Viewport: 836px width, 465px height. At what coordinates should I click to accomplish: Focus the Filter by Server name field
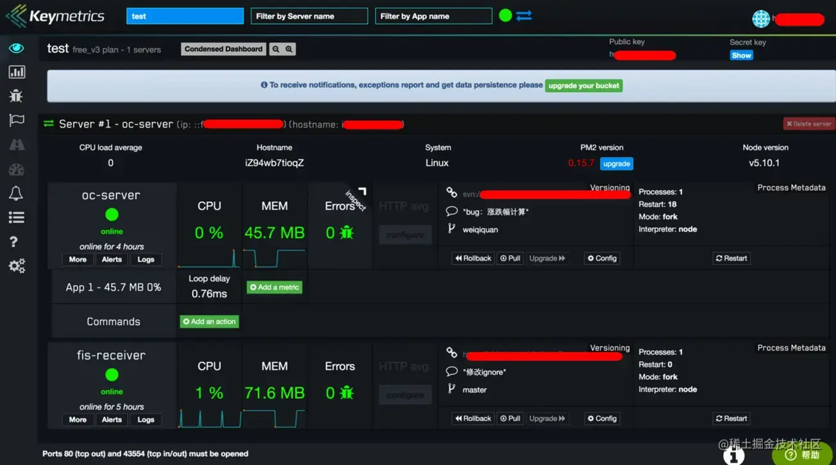tap(309, 16)
